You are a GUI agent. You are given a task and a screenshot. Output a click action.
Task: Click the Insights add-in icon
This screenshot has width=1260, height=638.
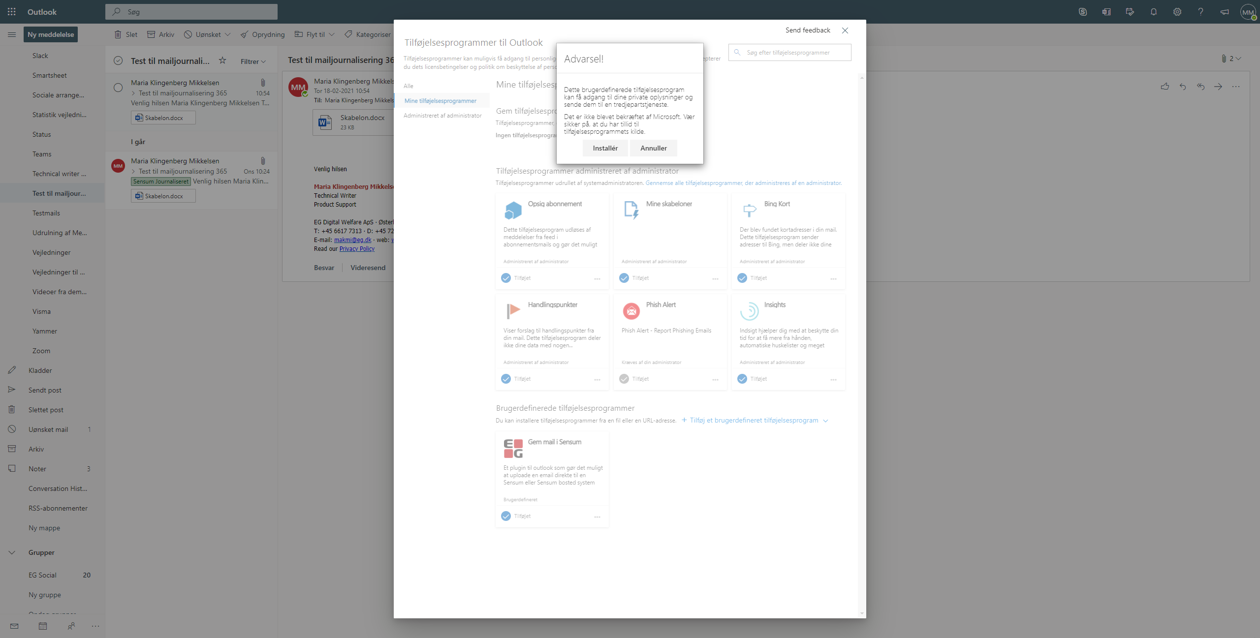point(750,311)
